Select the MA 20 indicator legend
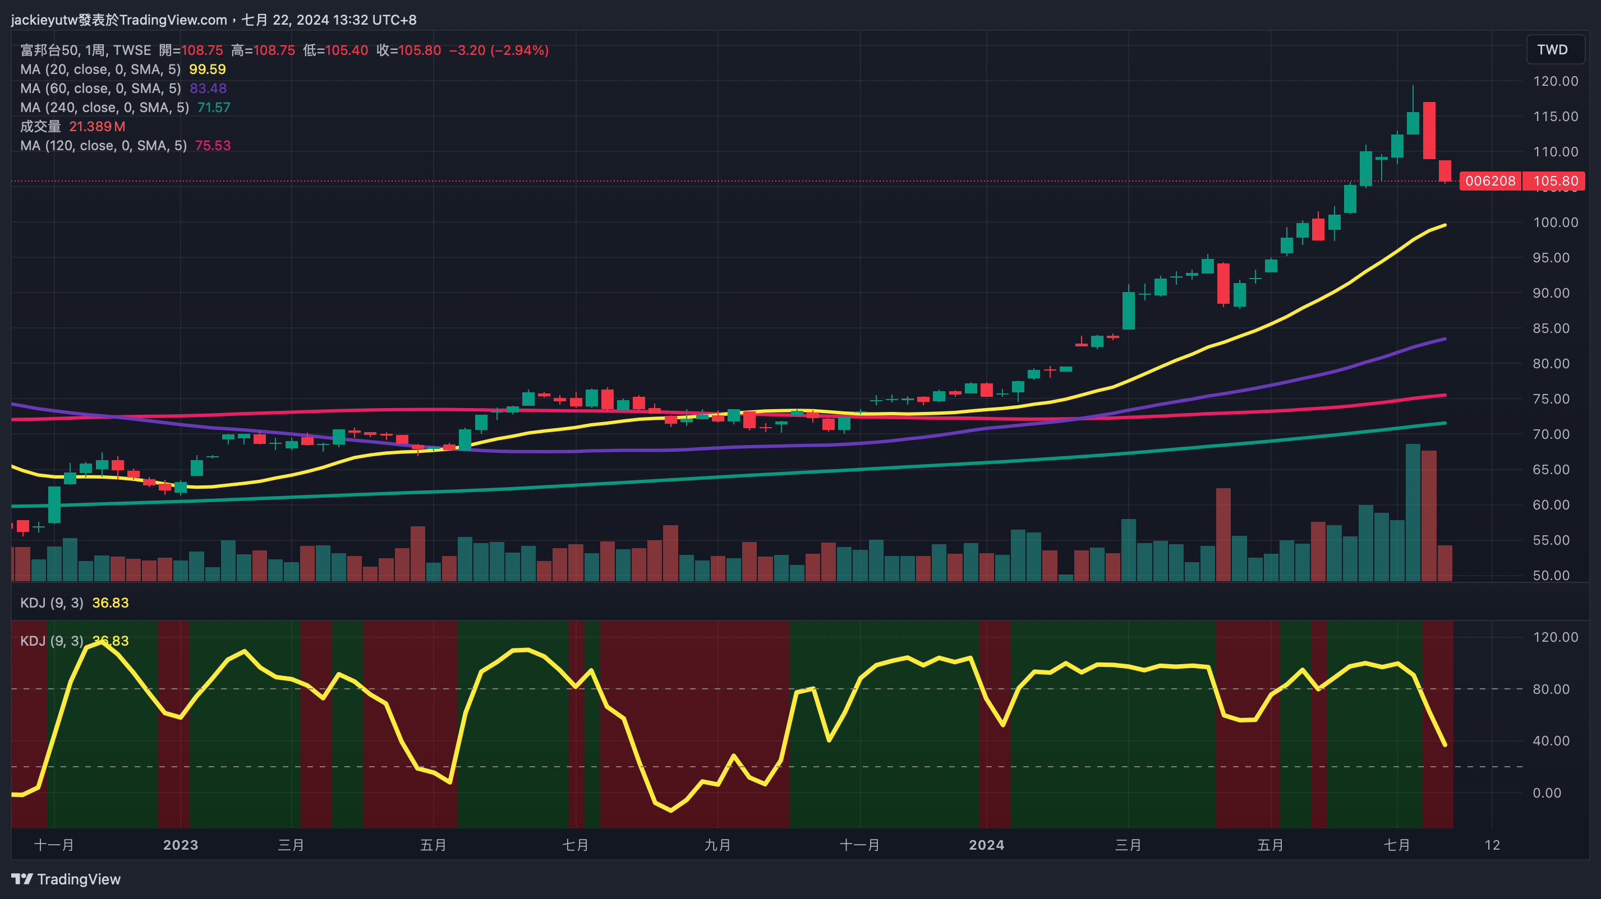1601x899 pixels. [100, 69]
